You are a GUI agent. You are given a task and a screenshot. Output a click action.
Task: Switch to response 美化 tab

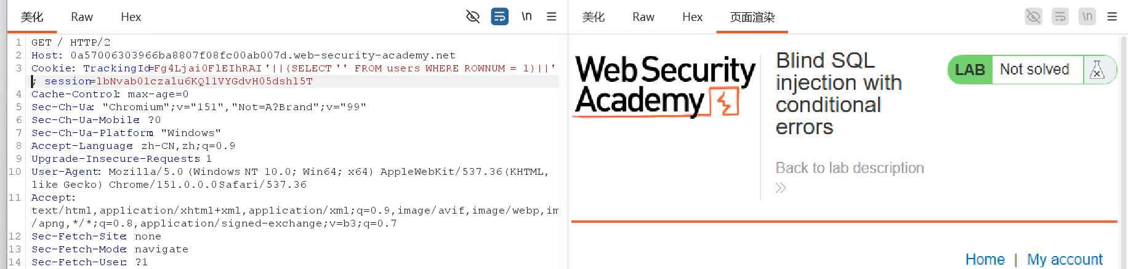pos(594,17)
